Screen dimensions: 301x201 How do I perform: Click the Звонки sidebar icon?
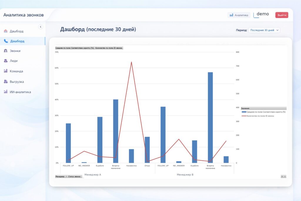pos(6,51)
